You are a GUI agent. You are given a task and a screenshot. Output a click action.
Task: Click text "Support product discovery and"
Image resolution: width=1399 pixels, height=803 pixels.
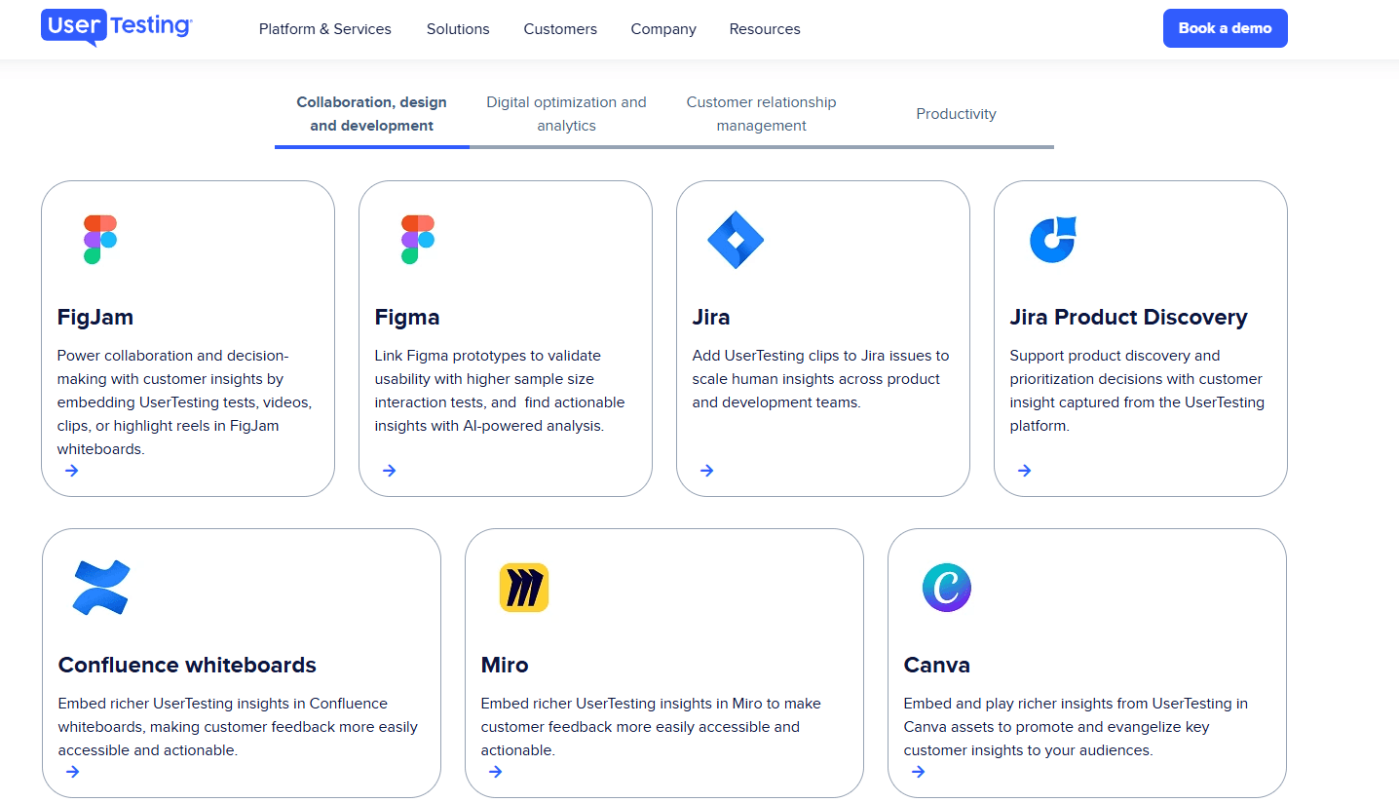tap(1115, 356)
